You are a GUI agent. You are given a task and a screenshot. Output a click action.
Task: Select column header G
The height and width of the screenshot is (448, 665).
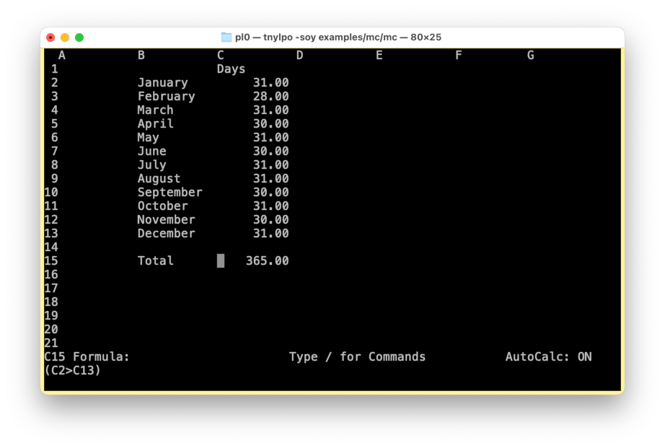tap(531, 55)
